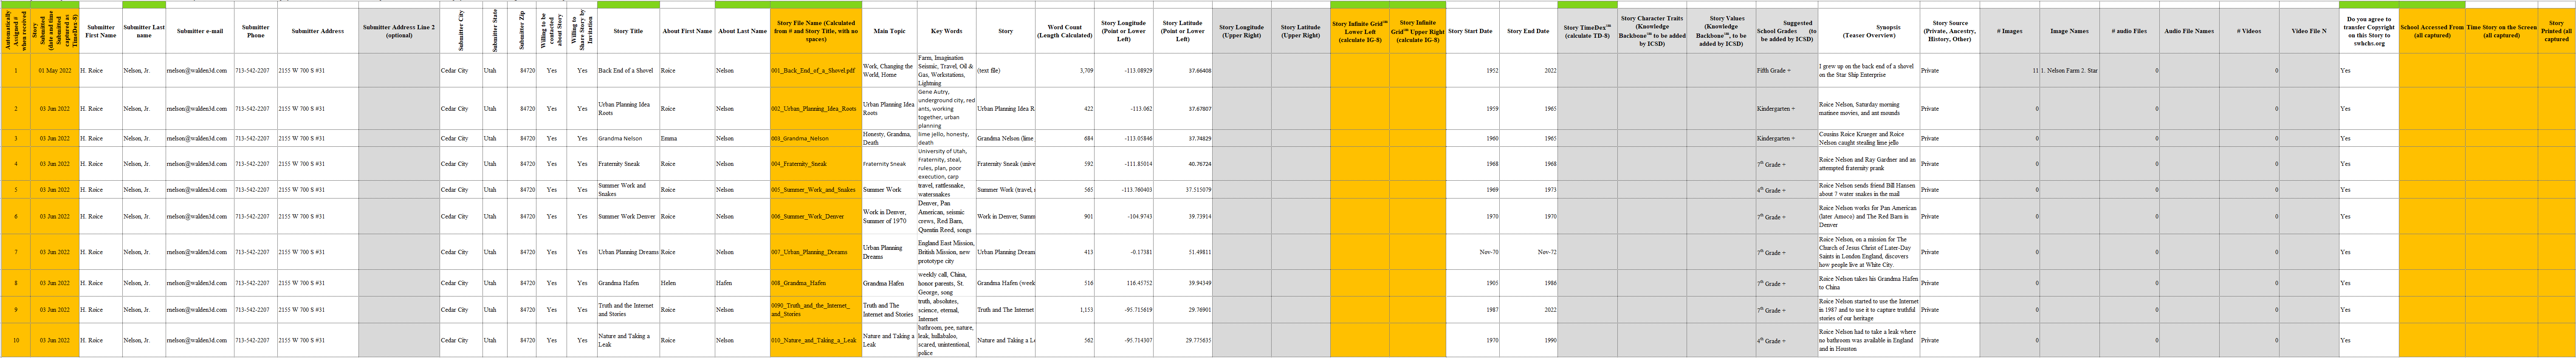Click the 'Main Topic' column header
The height and width of the screenshot is (358, 2576).
click(888, 31)
